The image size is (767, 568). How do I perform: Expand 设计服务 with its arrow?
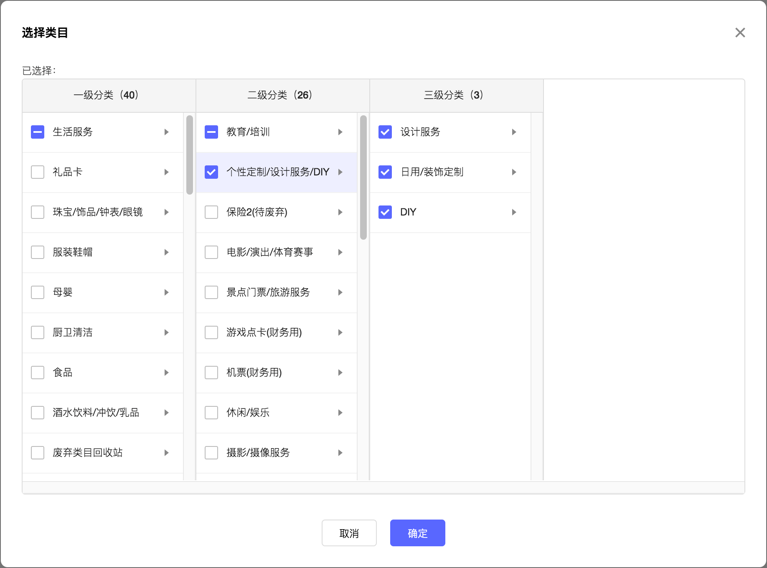514,132
